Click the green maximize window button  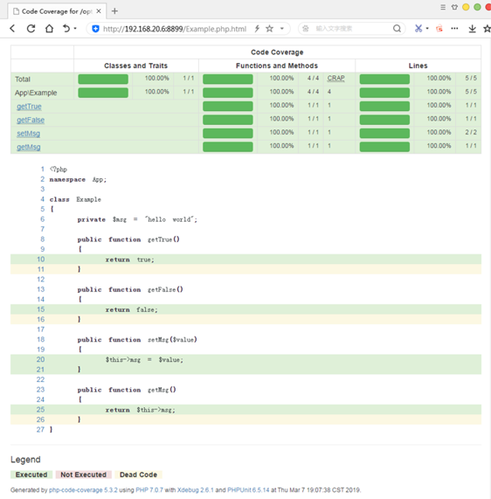477,7
